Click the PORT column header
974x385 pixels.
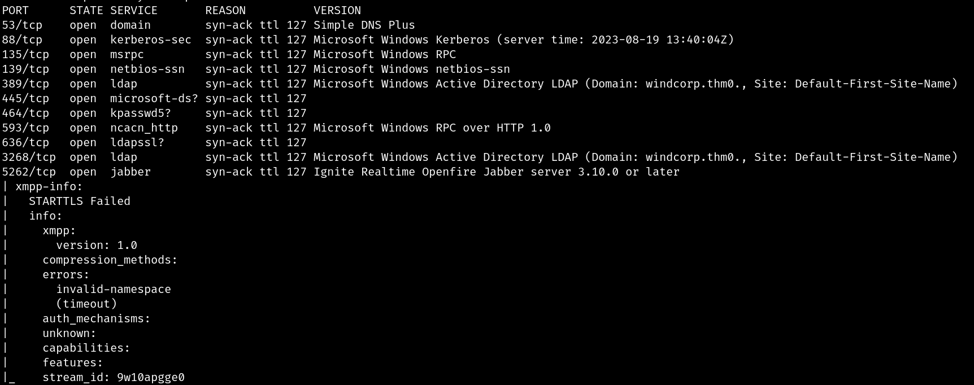[x=15, y=11]
